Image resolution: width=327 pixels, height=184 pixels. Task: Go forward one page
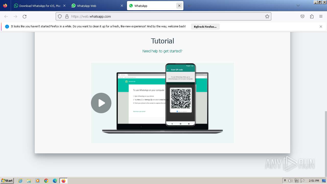(x=15, y=16)
